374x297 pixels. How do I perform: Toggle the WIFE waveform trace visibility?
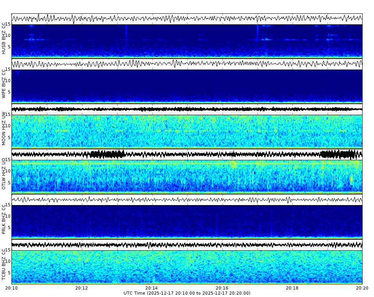[187, 63]
